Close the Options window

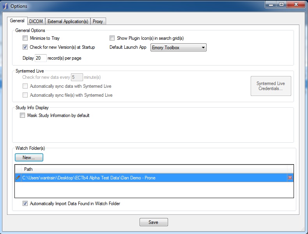pos(296,5)
